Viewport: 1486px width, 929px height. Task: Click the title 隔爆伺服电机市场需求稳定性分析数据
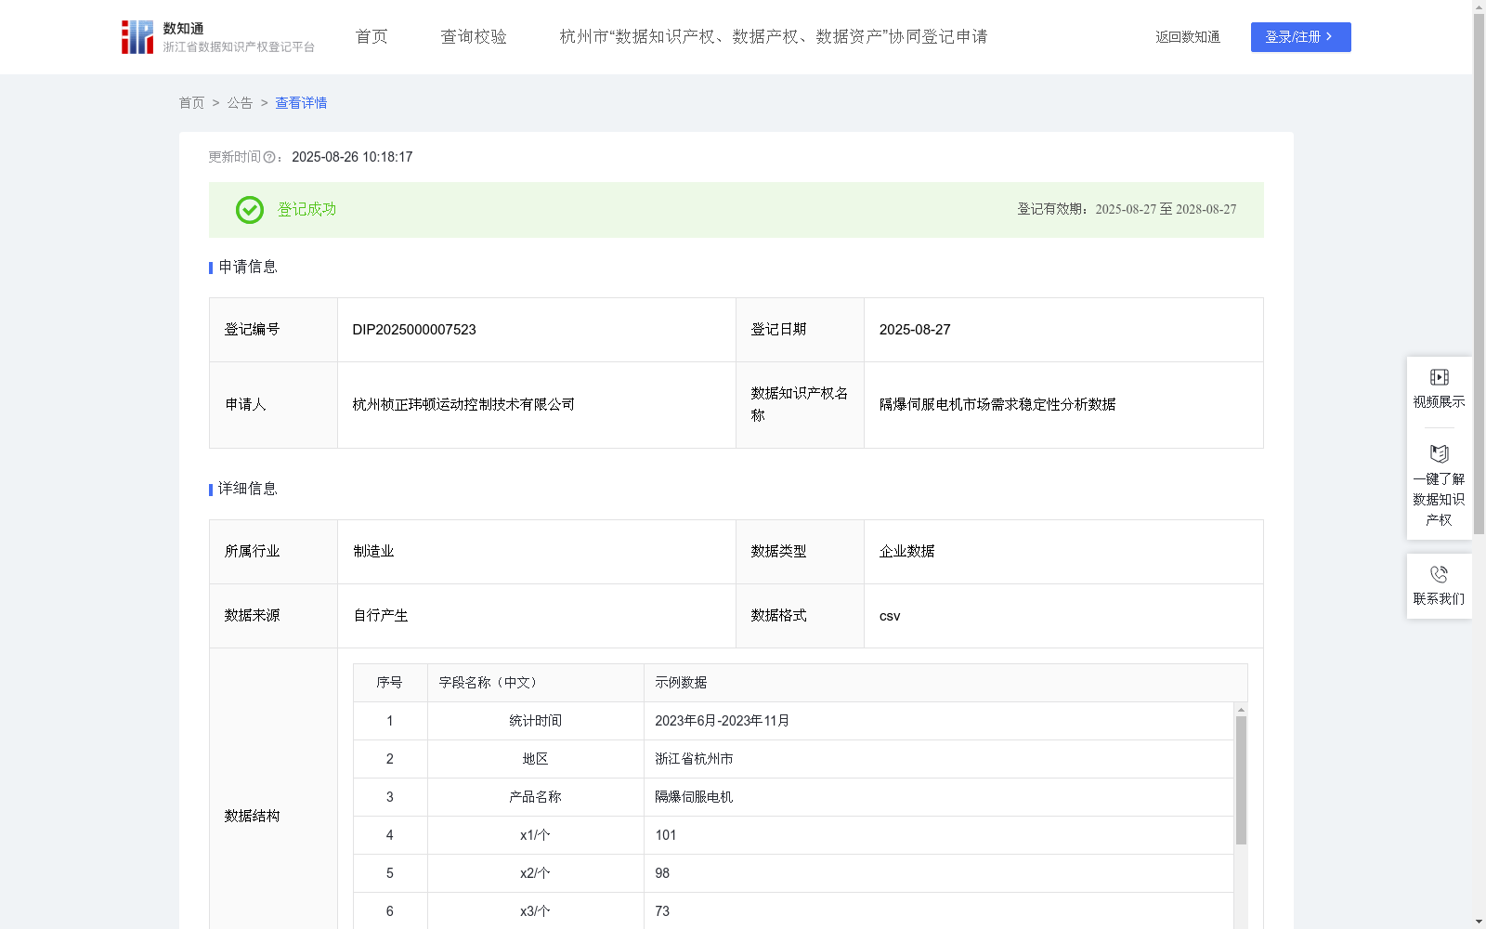tap(997, 405)
